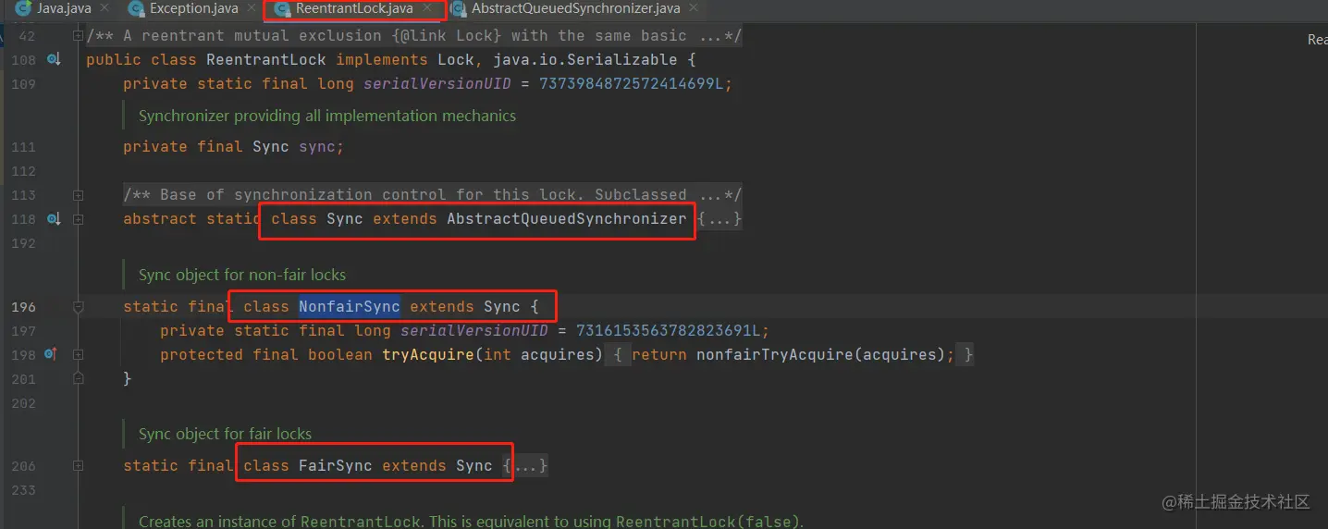Click the {...} placeholder of the FairSync class
Viewport: 1328px width, 529px height.
click(x=526, y=465)
